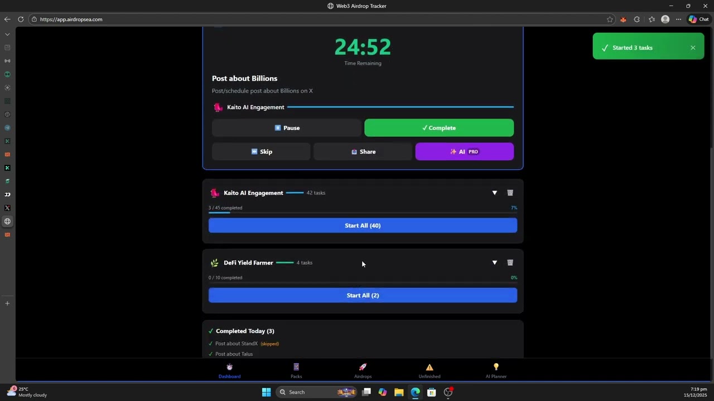
Task: Open the Unfinished warning icon
Action: click(x=430, y=367)
